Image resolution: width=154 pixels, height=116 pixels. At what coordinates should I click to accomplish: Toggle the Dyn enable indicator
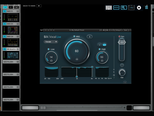(119, 36)
